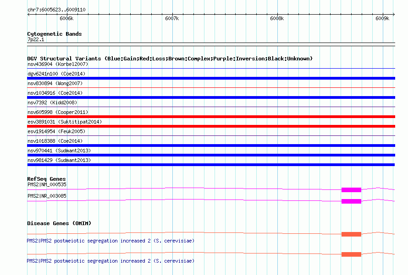This screenshot has width=408, height=275.
Task: Click the 6009k ruler tick label
Action: tap(382, 18)
